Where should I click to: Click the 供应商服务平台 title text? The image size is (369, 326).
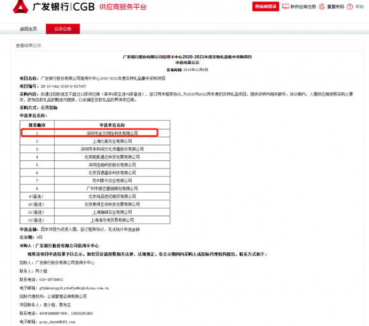(123, 7)
